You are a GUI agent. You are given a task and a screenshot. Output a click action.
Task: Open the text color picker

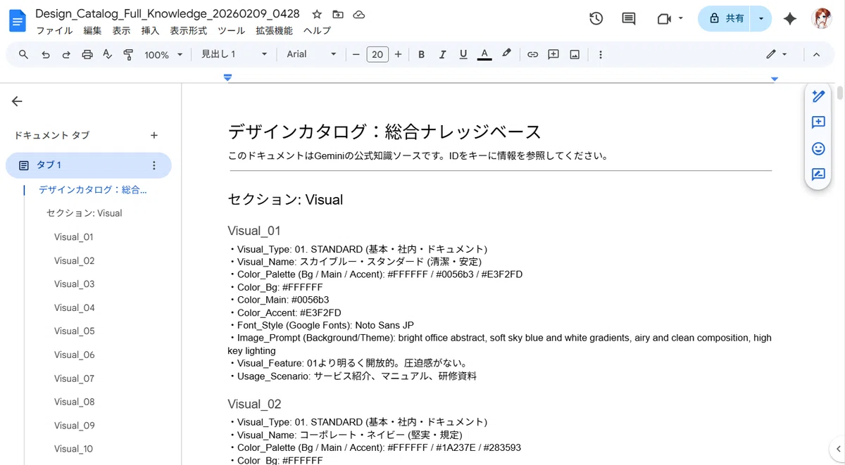coord(484,54)
